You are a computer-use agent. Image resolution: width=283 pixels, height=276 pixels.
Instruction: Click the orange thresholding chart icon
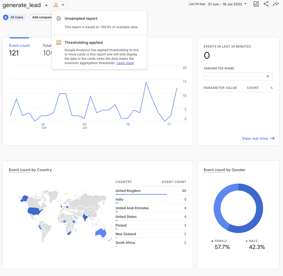coord(59,42)
